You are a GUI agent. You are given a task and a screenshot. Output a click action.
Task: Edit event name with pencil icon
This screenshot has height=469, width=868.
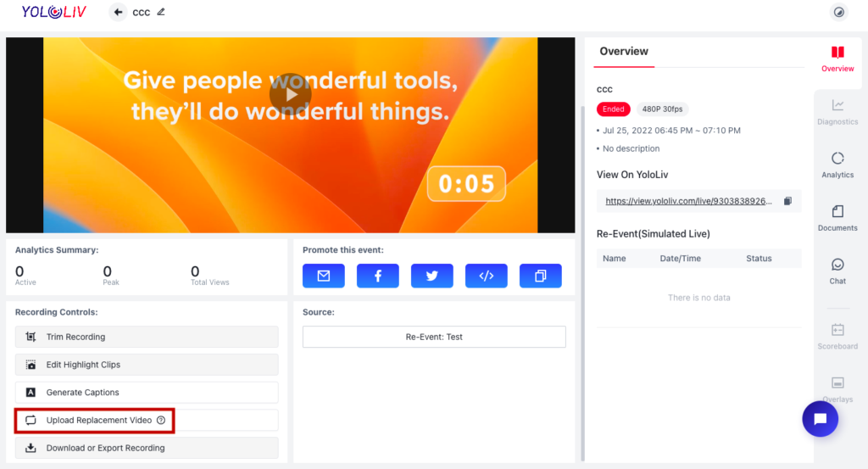(161, 12)
